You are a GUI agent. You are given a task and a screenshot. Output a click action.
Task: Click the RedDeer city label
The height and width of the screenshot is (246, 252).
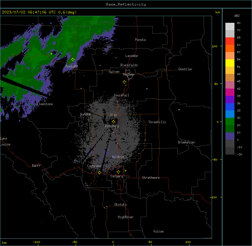pos(129,75)
